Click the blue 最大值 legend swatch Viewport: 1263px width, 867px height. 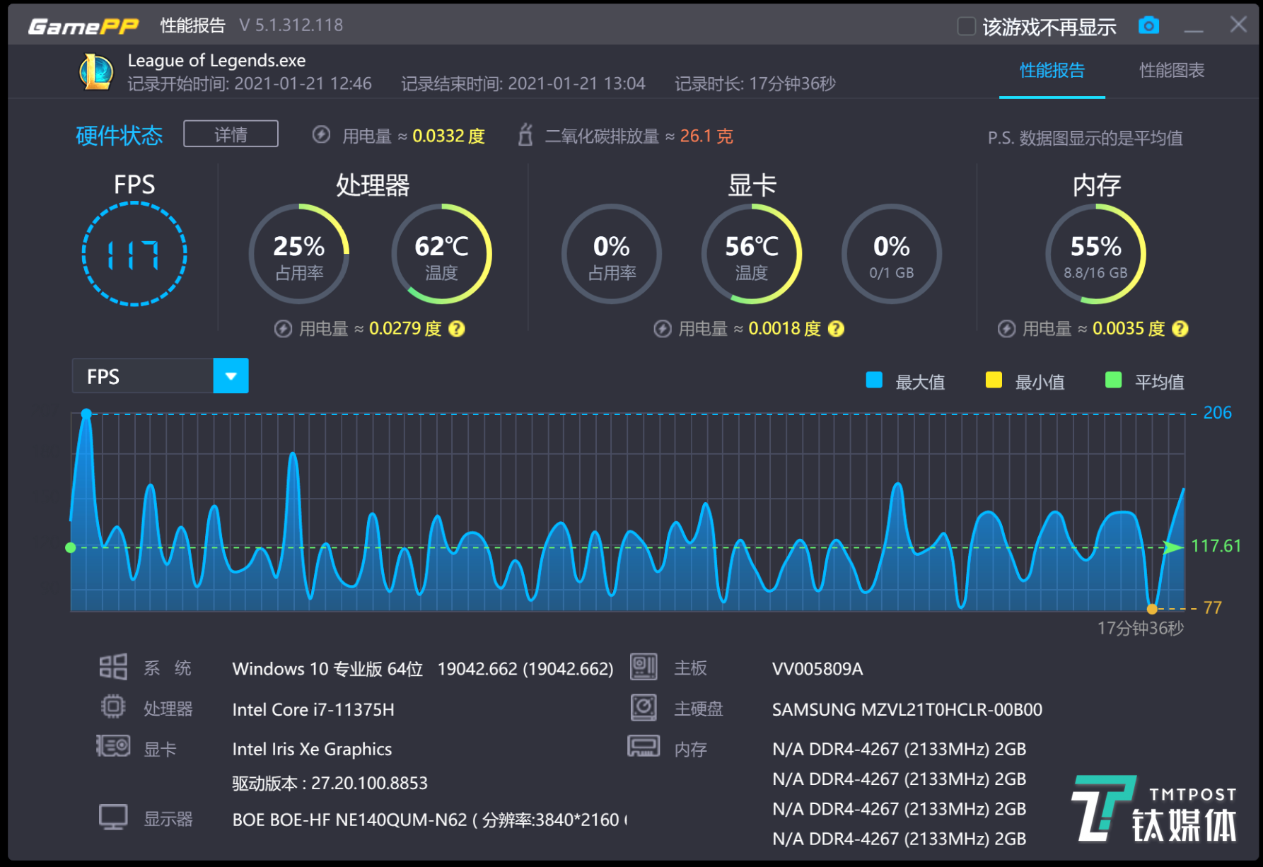pos(874,380)
